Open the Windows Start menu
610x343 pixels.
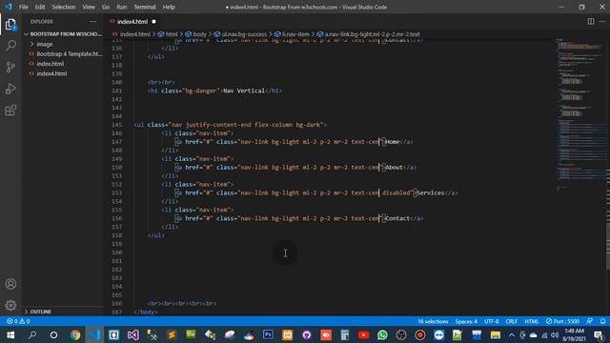tap(10, 334)
